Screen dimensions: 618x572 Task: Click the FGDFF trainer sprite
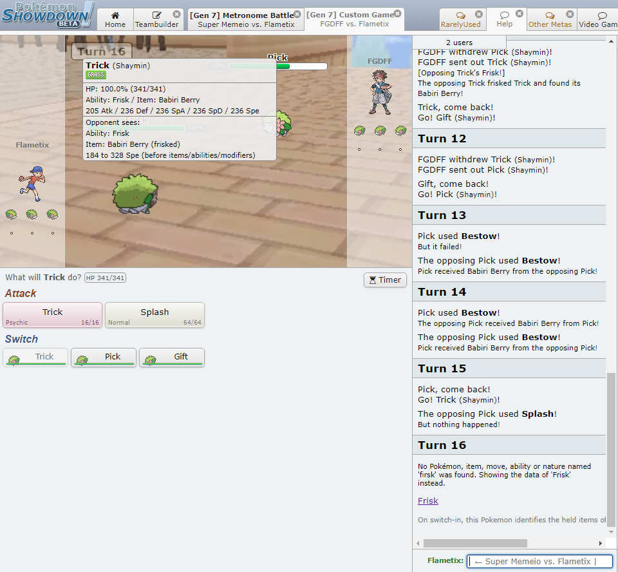coord(380,92)
